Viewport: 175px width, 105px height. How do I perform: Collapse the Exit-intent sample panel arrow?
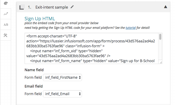click(165, 7)
